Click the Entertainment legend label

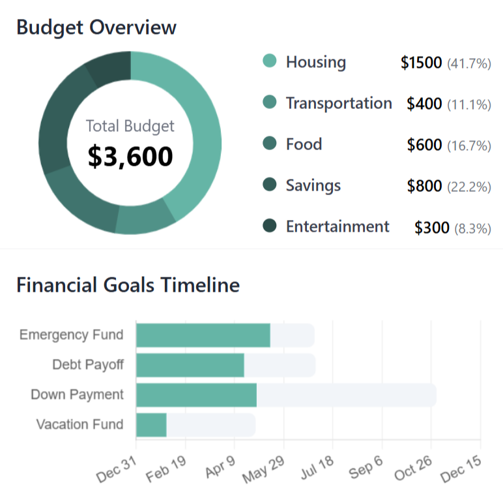point(338,226)
